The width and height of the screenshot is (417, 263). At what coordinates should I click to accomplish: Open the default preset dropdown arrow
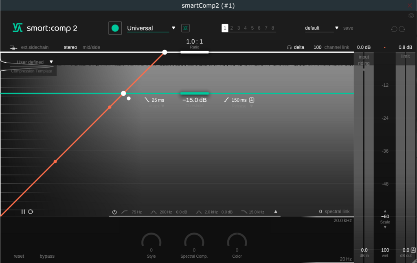pos(337,28)
